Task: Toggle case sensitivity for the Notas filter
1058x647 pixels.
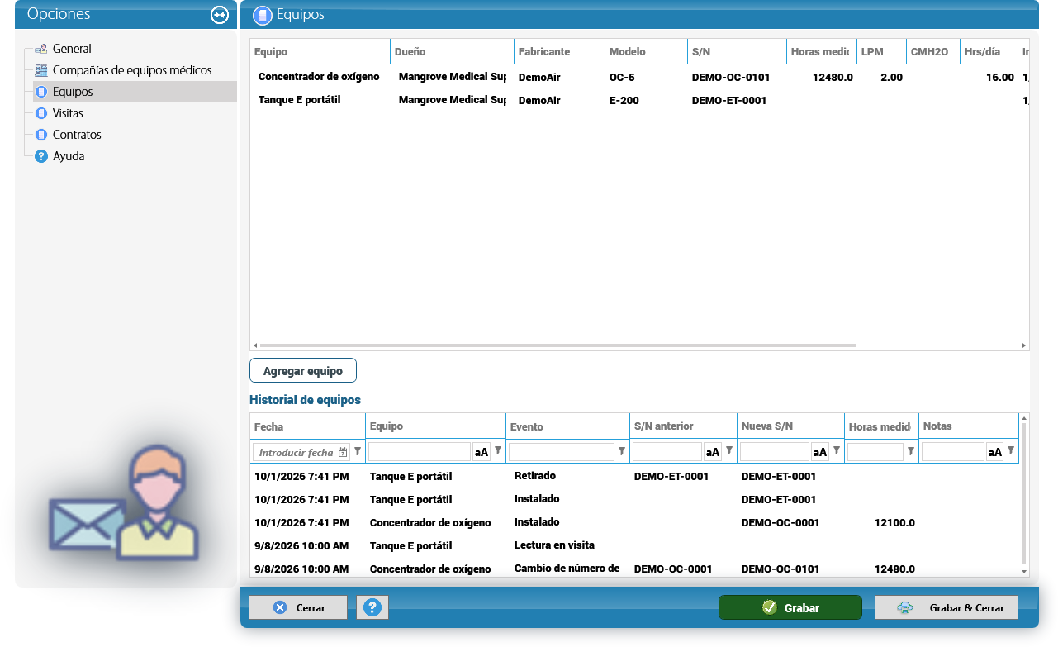Action: [994, 452]
